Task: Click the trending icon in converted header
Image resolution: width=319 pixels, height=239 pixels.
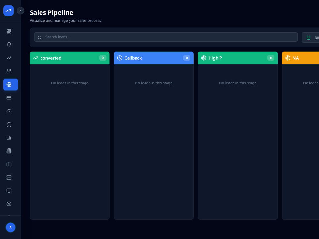Action: click(x=36, y=58)
